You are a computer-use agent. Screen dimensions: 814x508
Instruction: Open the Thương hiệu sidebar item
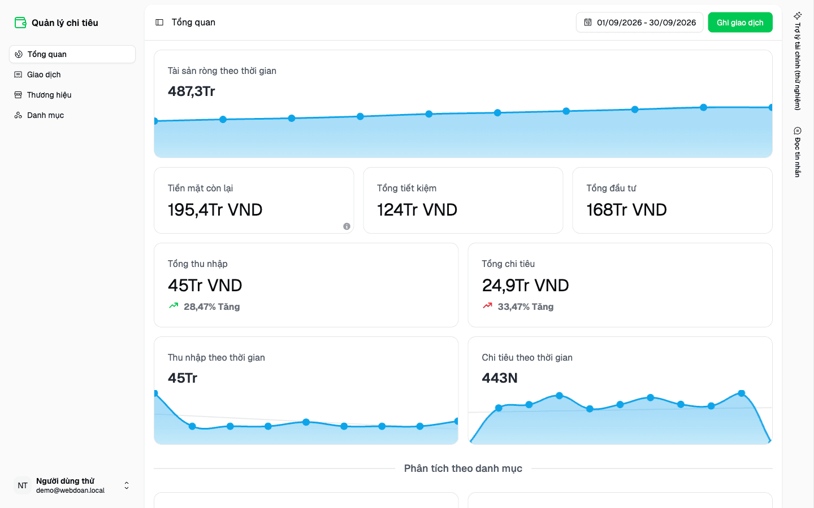tap(72, 95)
